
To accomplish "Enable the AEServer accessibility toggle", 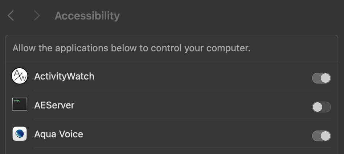I will (321, 107).
